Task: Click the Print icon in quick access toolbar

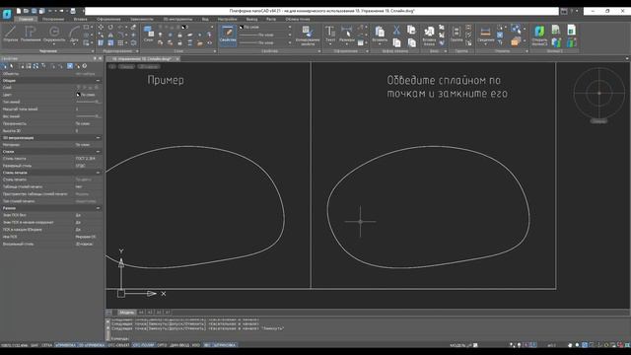Action: point(73,11)
